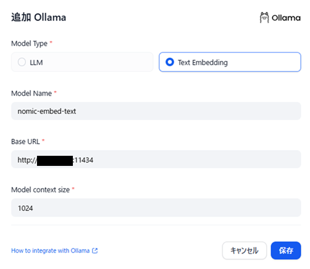Viewport: 310px width, 269px height.
Task: Focus the Model context size field
Action: (x=156, y=208)
